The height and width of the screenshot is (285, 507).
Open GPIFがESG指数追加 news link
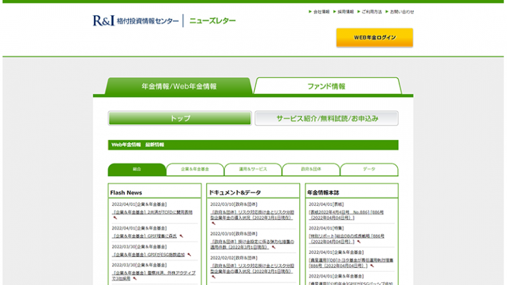149,255
